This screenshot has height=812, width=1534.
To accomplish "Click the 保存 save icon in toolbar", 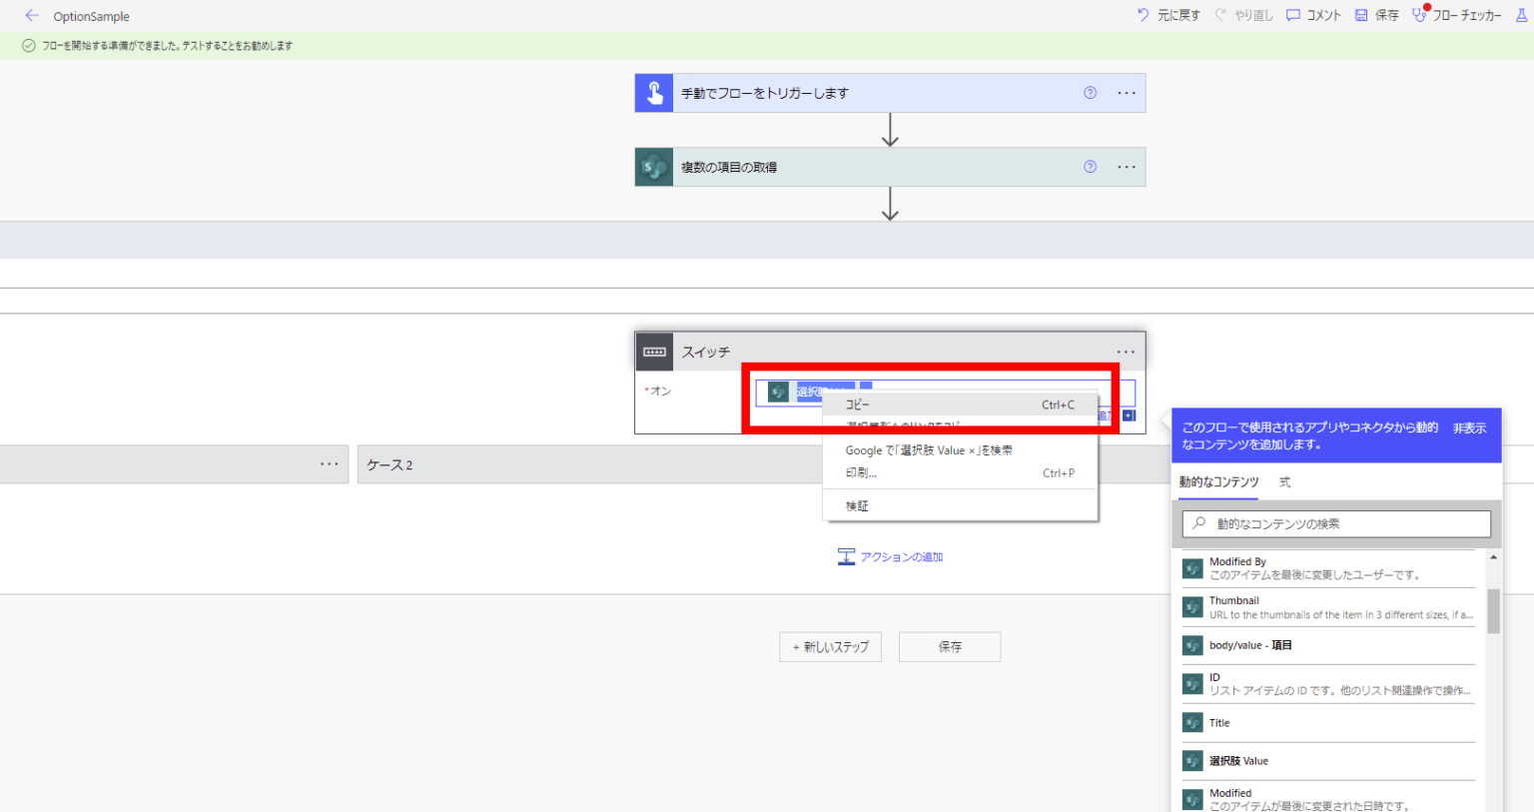I will click(x=1361, y=15).
